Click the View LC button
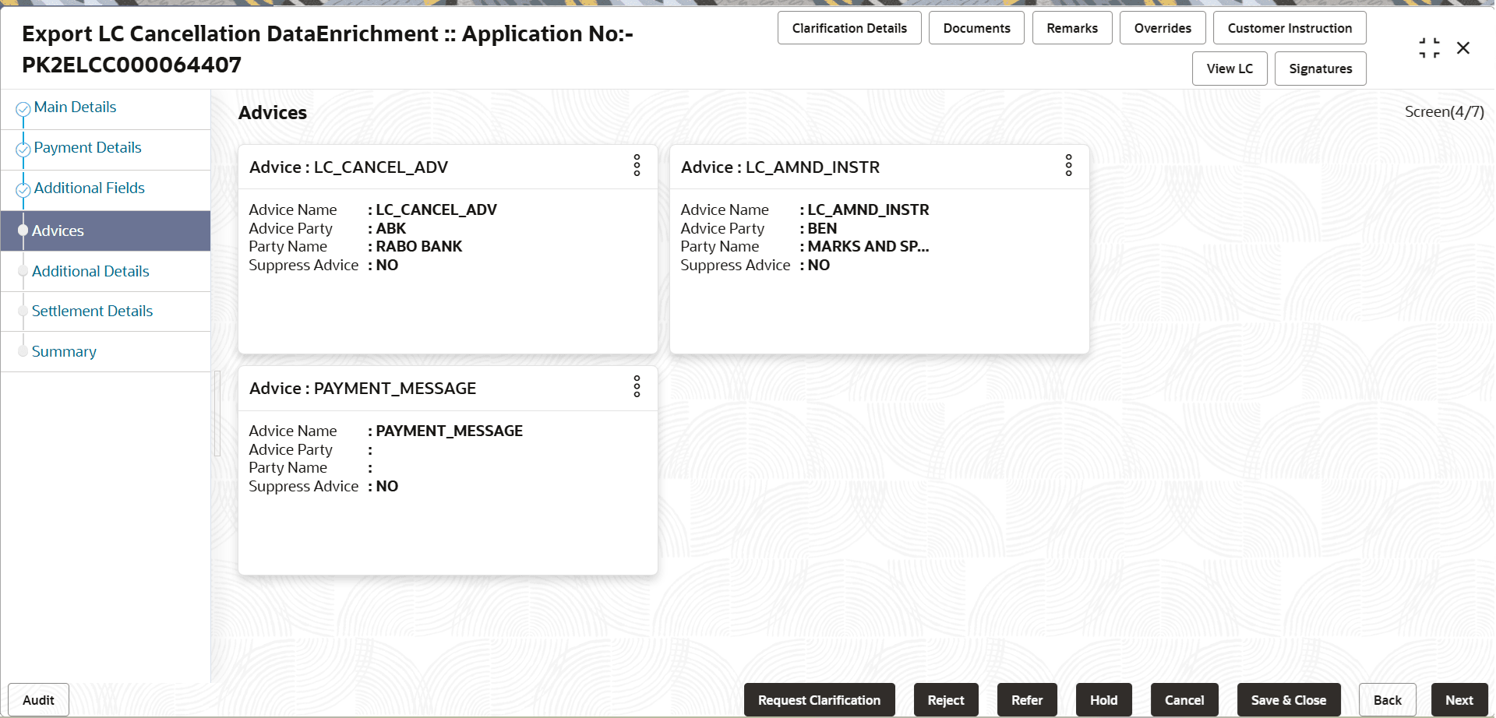The width and height of the screenshot is (1496, 718). 1230,69
